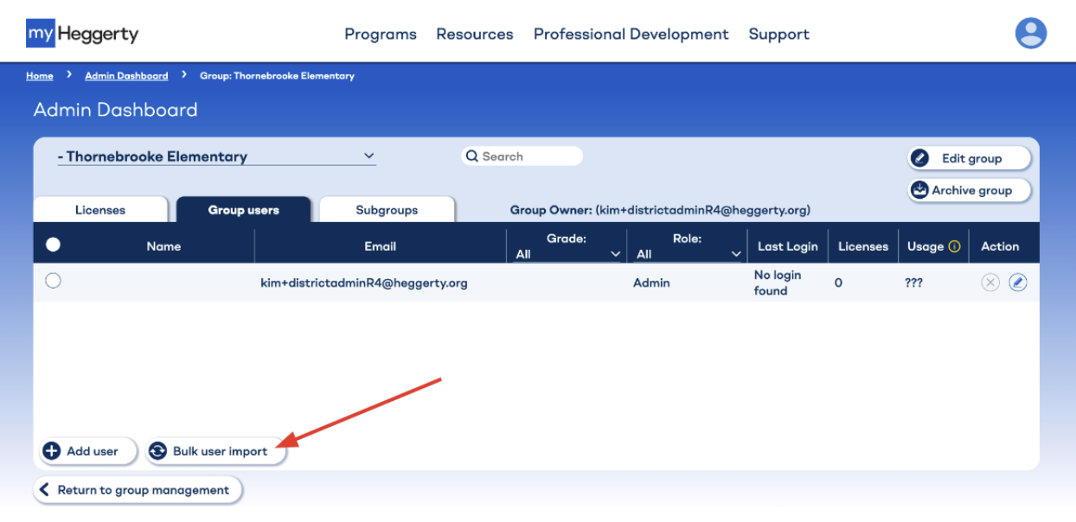1076x522 pixels.
Task: Click the myHeggerty logo
Action: click(82, 35)
